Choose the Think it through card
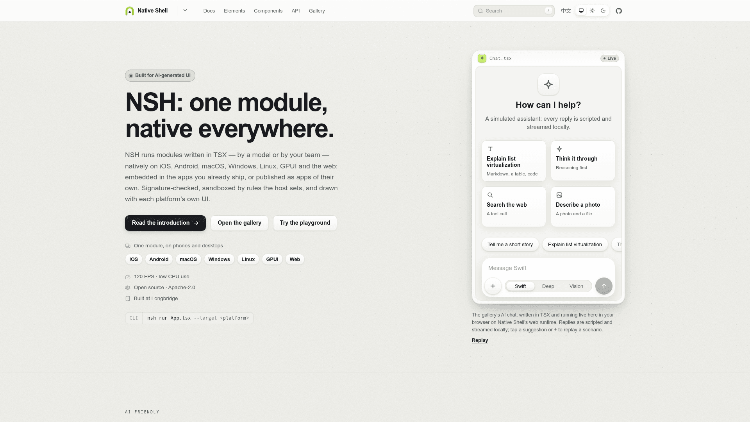The height and width of the screenshot is (422, 750). tap(583, 161)
